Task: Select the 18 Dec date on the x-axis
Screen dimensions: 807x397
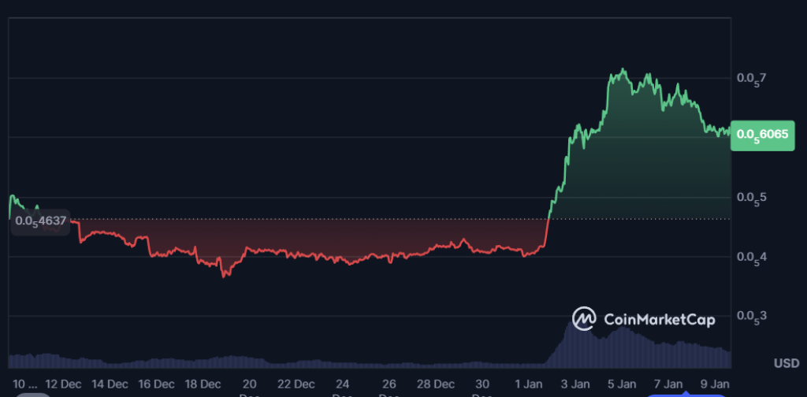Action: pos(203,384)
